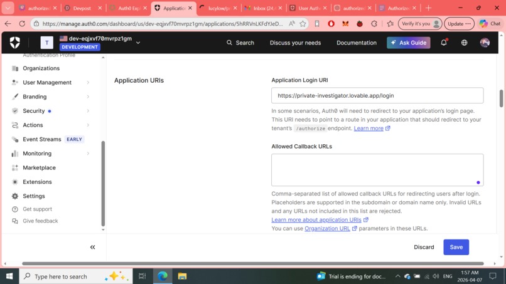
Task: Click the browser address bar URL
Action: [x=163, y=24]
